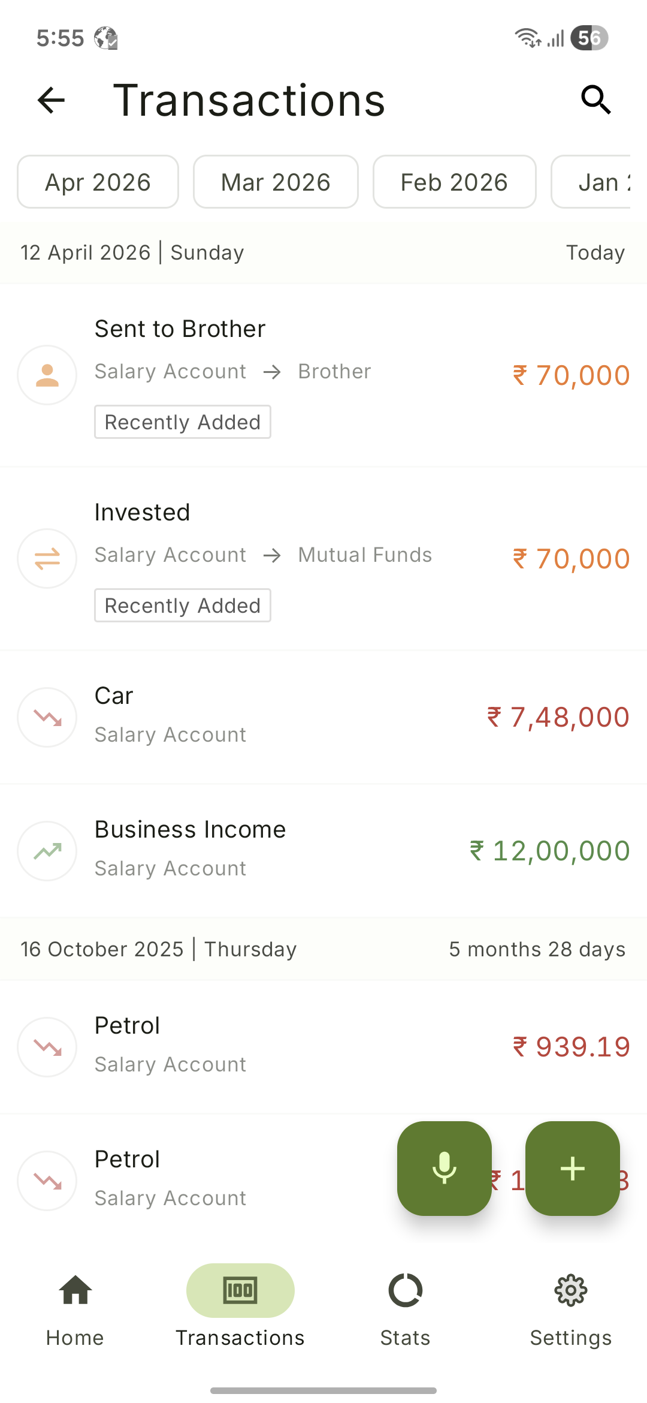Image resolution: width=647 pixels, height=1403 pixels.
Task: Tap Recently Added tag under Invested
Action: click(x=182, y=606)
